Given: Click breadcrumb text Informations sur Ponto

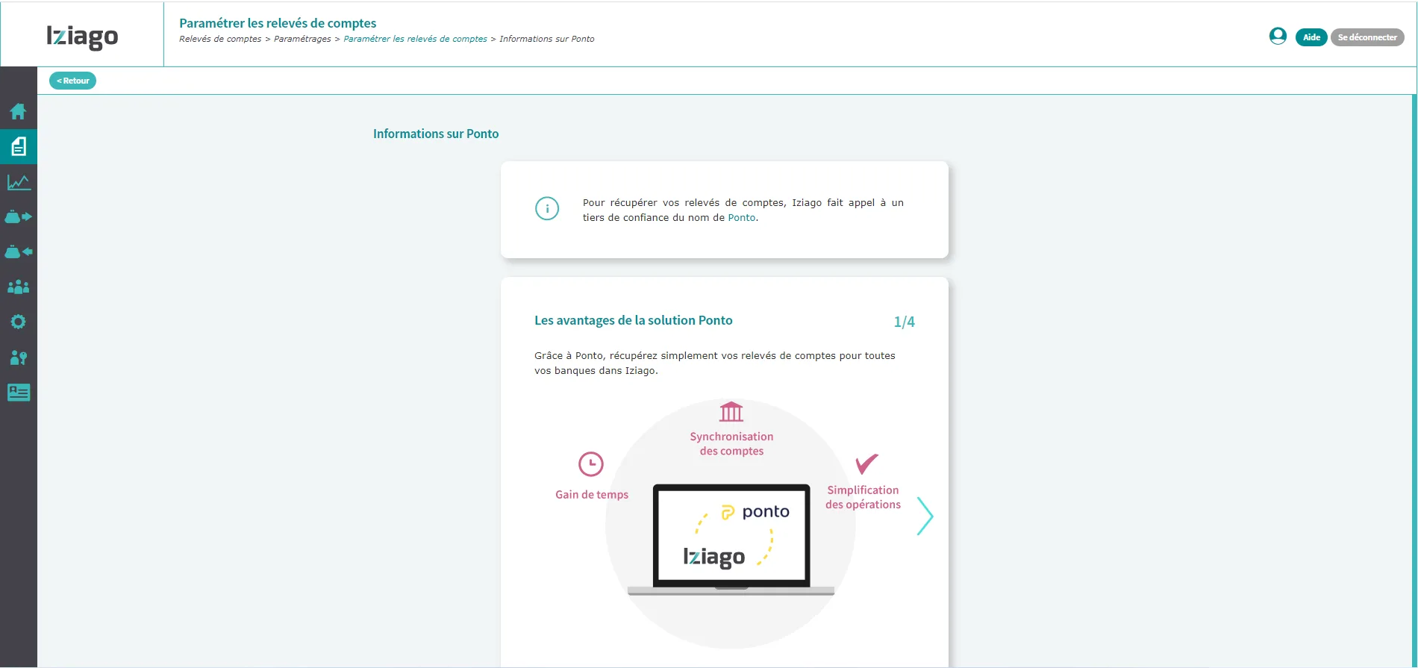Looking at the screenshot, I should click(547, 39).
